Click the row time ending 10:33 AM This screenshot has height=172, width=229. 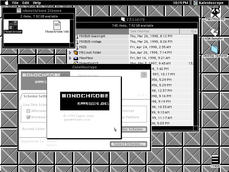[162, 107]
